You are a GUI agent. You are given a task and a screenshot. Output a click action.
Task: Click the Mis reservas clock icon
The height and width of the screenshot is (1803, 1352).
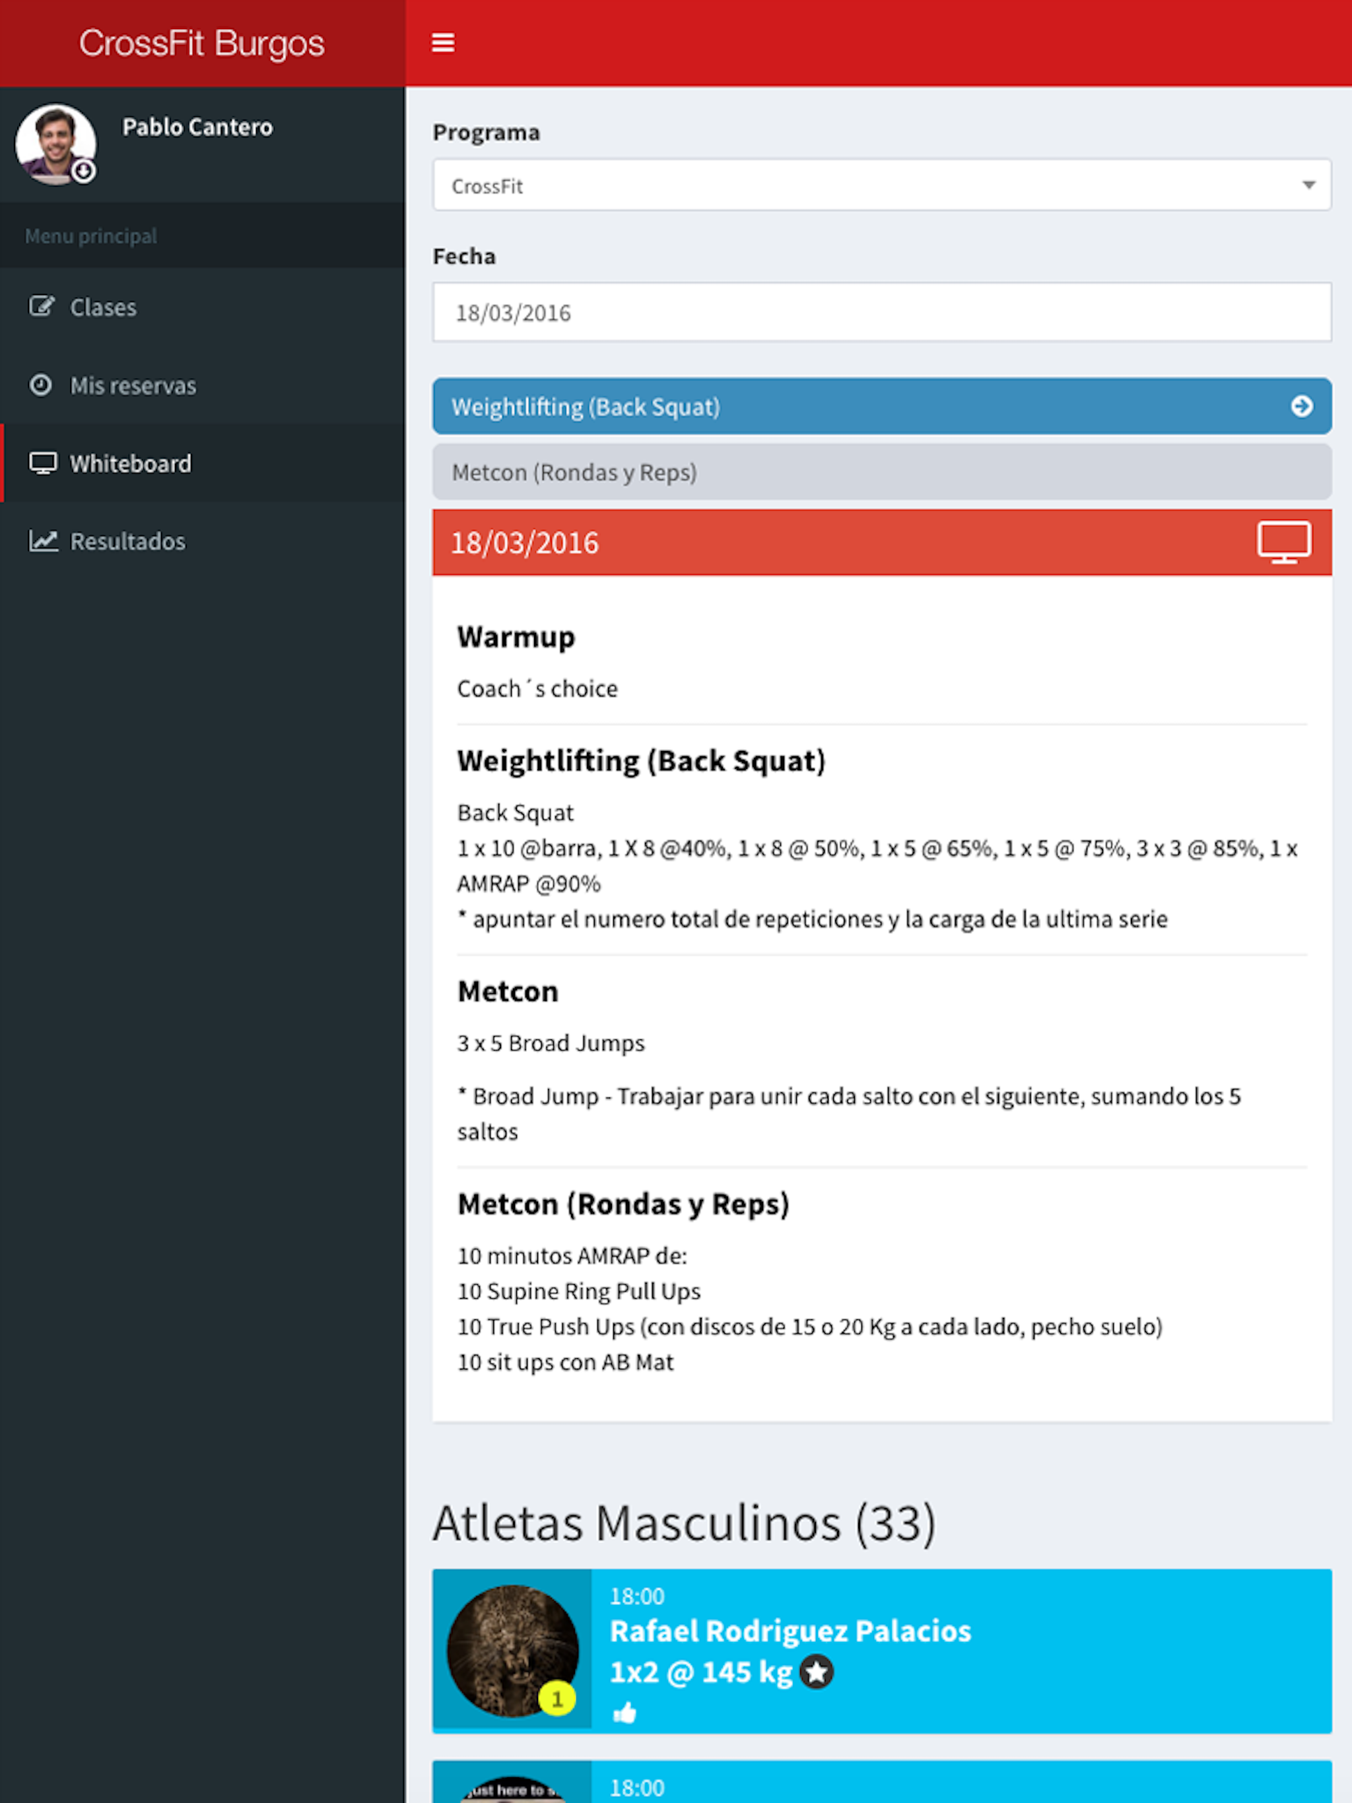tap(41, 385)
